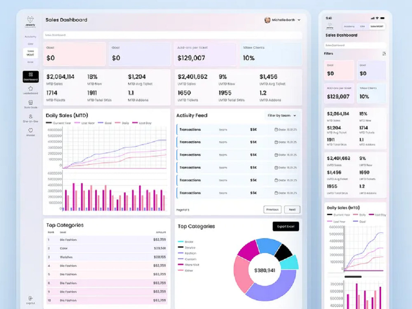The height and width of the screenshot is (309, 412).
Task: Toggle Last Year legend in mobile chart
Action: (x=336, y=222)
